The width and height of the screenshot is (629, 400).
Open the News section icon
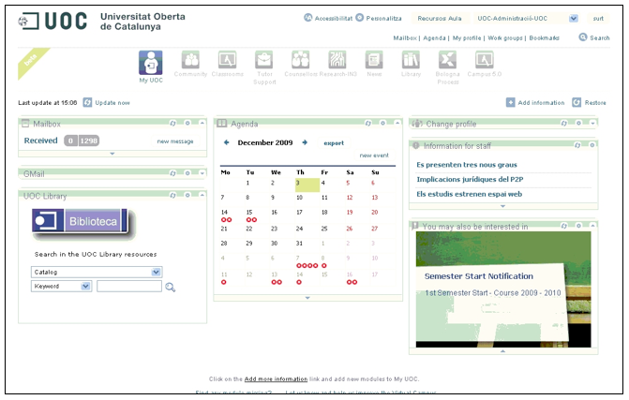coord(374,60)
